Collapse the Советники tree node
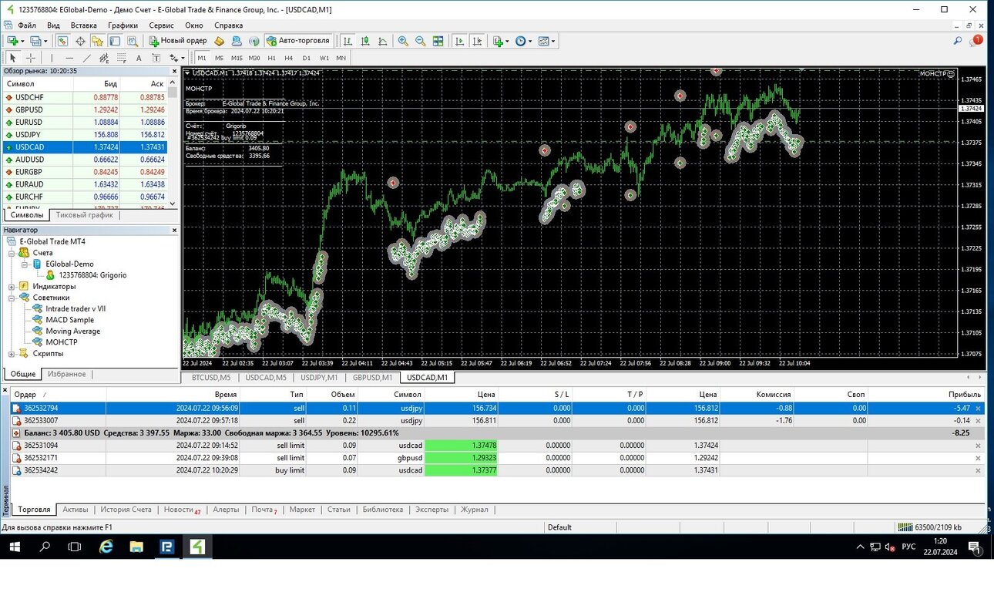 click(x=12, y=298)
